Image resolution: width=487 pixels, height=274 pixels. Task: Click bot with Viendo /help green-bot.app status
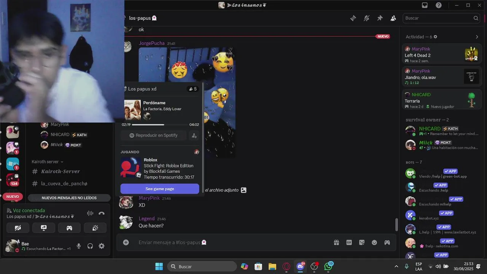pyautogui.click(x=442, y=174)
